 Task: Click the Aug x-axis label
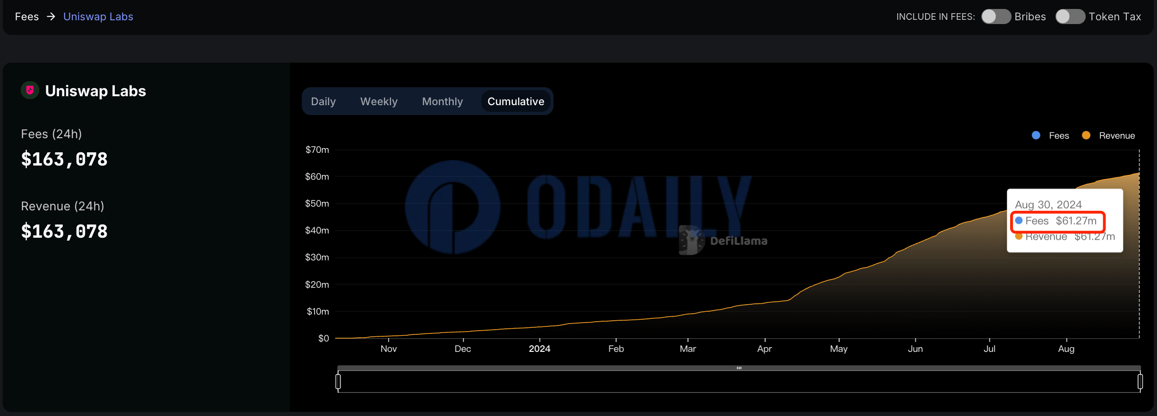(1066, 349)
